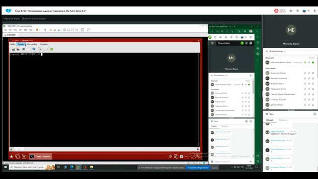Click the Astra file manager taskbar icon

click(24, 157)
